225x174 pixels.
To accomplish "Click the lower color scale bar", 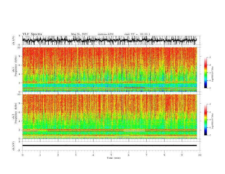I will tap(205, 120).
